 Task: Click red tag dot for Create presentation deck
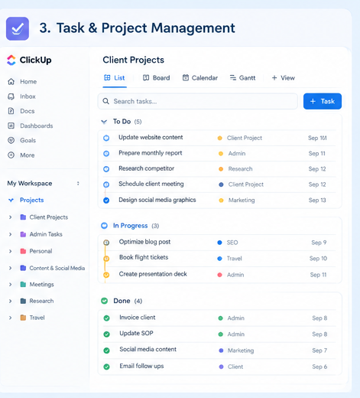[219, 275]
